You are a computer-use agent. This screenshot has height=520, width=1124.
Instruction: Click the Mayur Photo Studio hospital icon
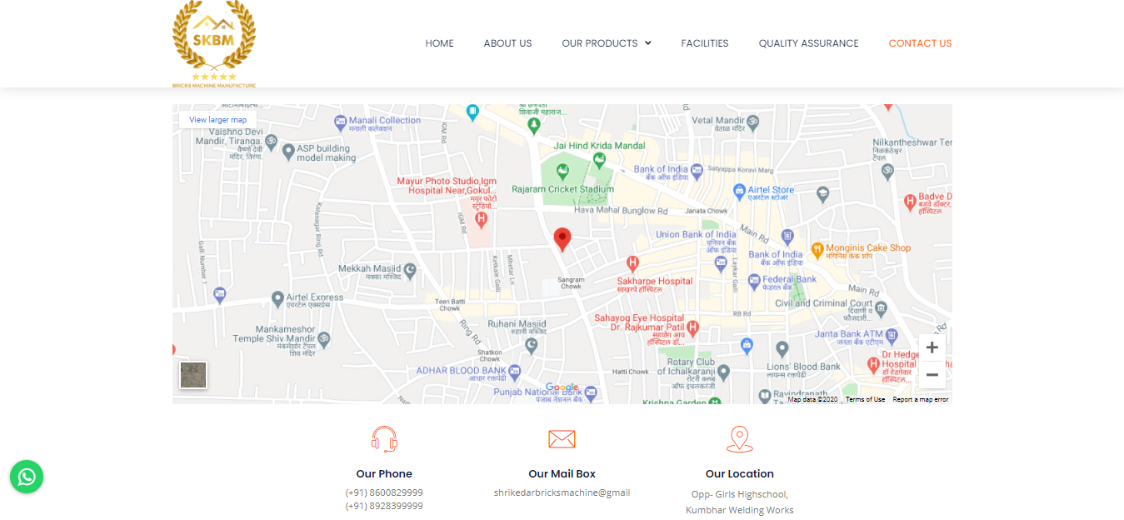480,219
